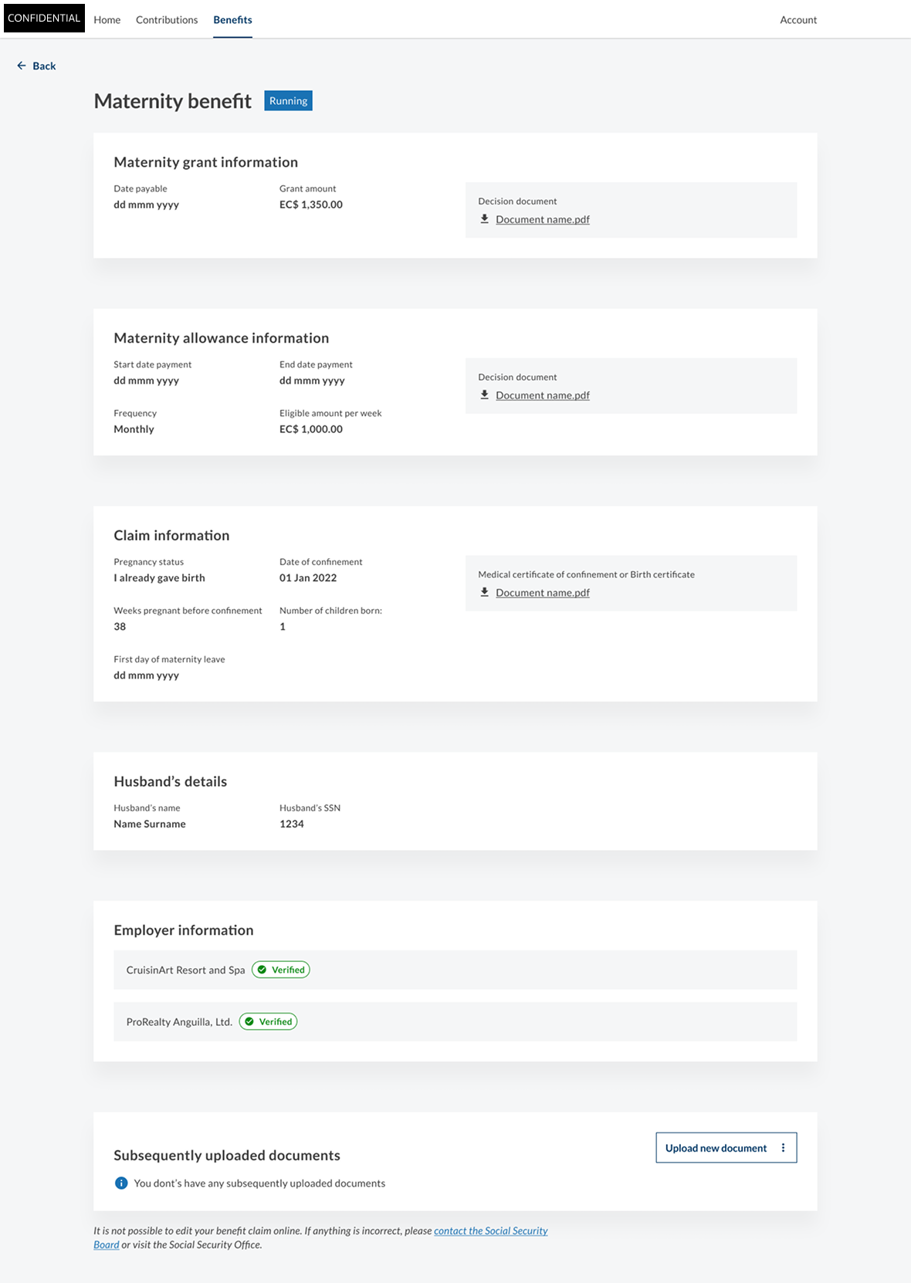Click download icon in Maternity grant section
911x1283 pixels.
coord(484,219)
